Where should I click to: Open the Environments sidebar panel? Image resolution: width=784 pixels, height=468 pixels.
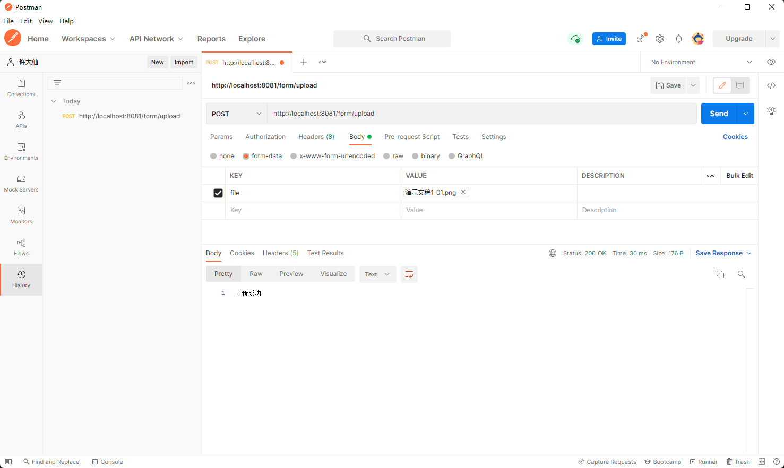click(x=21, y=152)
